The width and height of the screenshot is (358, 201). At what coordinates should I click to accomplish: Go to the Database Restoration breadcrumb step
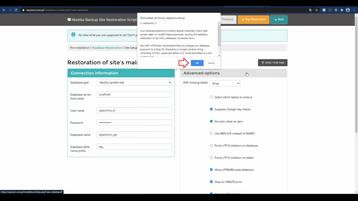(107, 47)
